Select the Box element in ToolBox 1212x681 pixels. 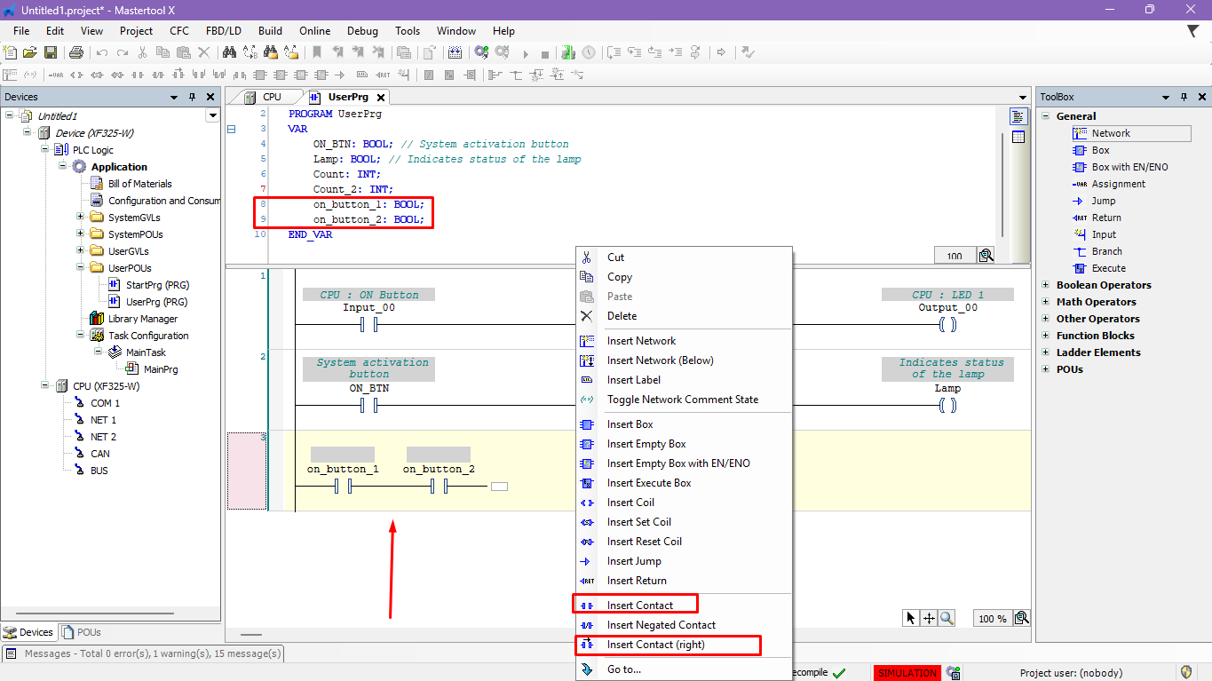1100,150
